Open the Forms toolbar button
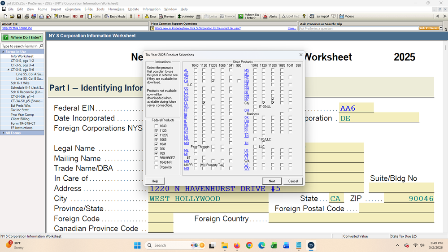Screen dimensions: 448x252 (x=94, y=16)
